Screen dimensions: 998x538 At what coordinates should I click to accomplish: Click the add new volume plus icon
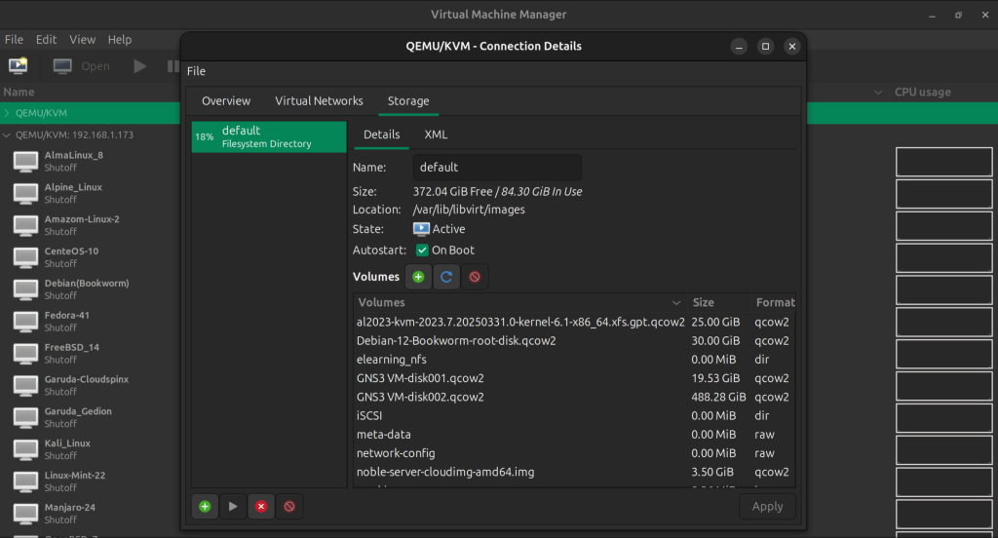pyautogui.click(x=418, y=277)
